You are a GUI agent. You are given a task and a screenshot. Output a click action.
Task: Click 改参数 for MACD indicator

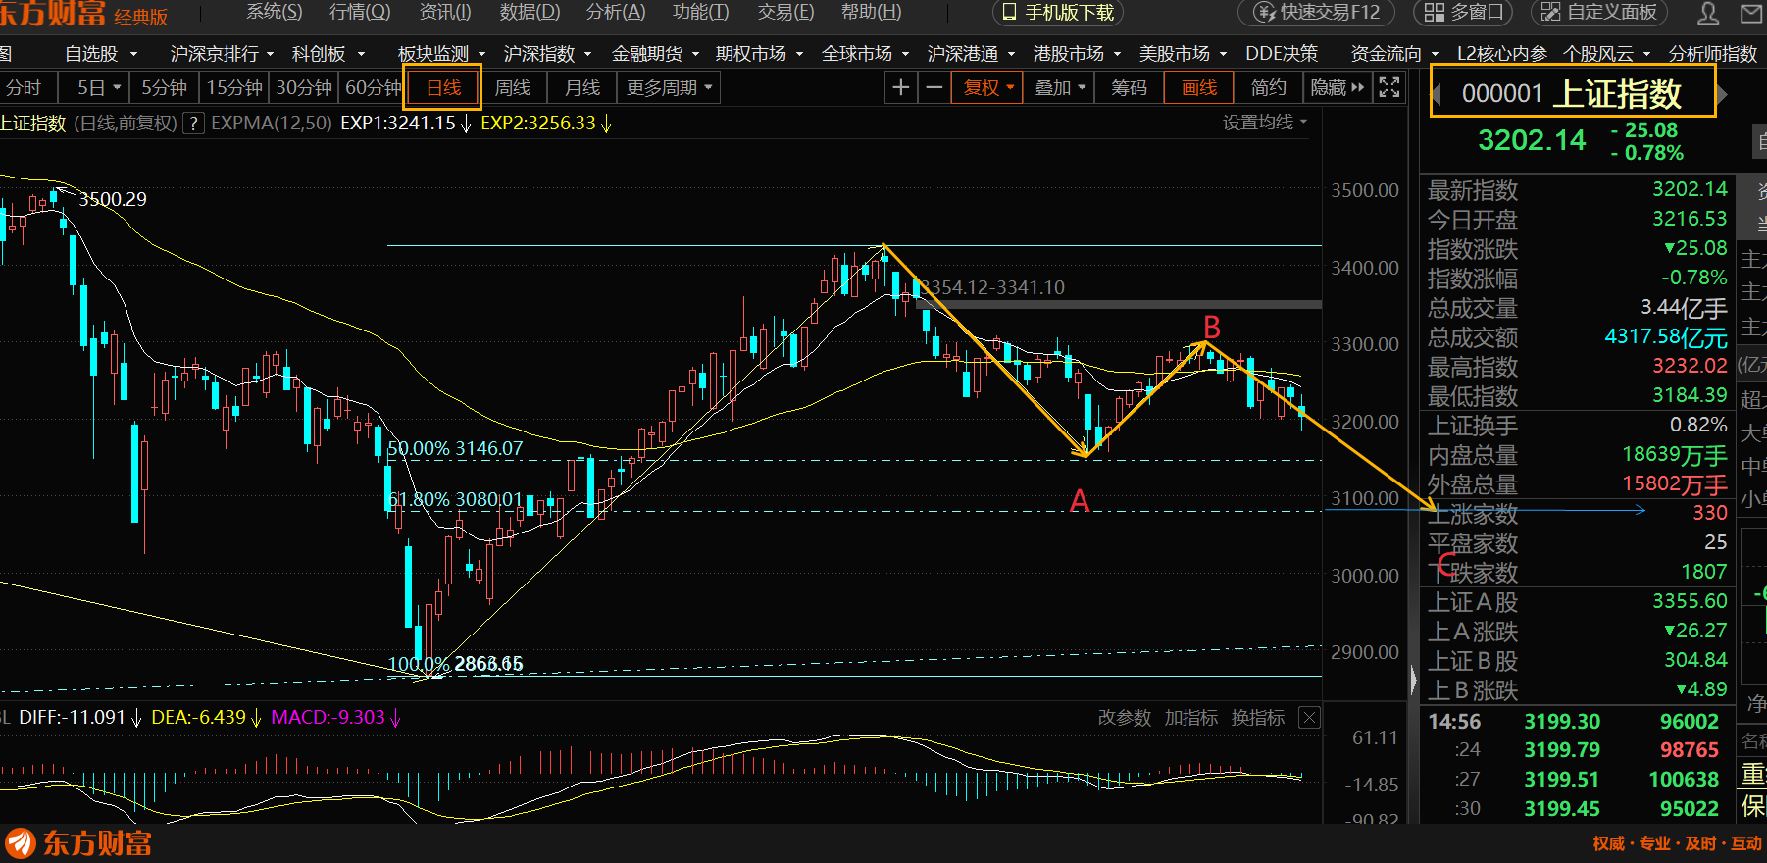pyautogui.click(x=1124, y=718)
